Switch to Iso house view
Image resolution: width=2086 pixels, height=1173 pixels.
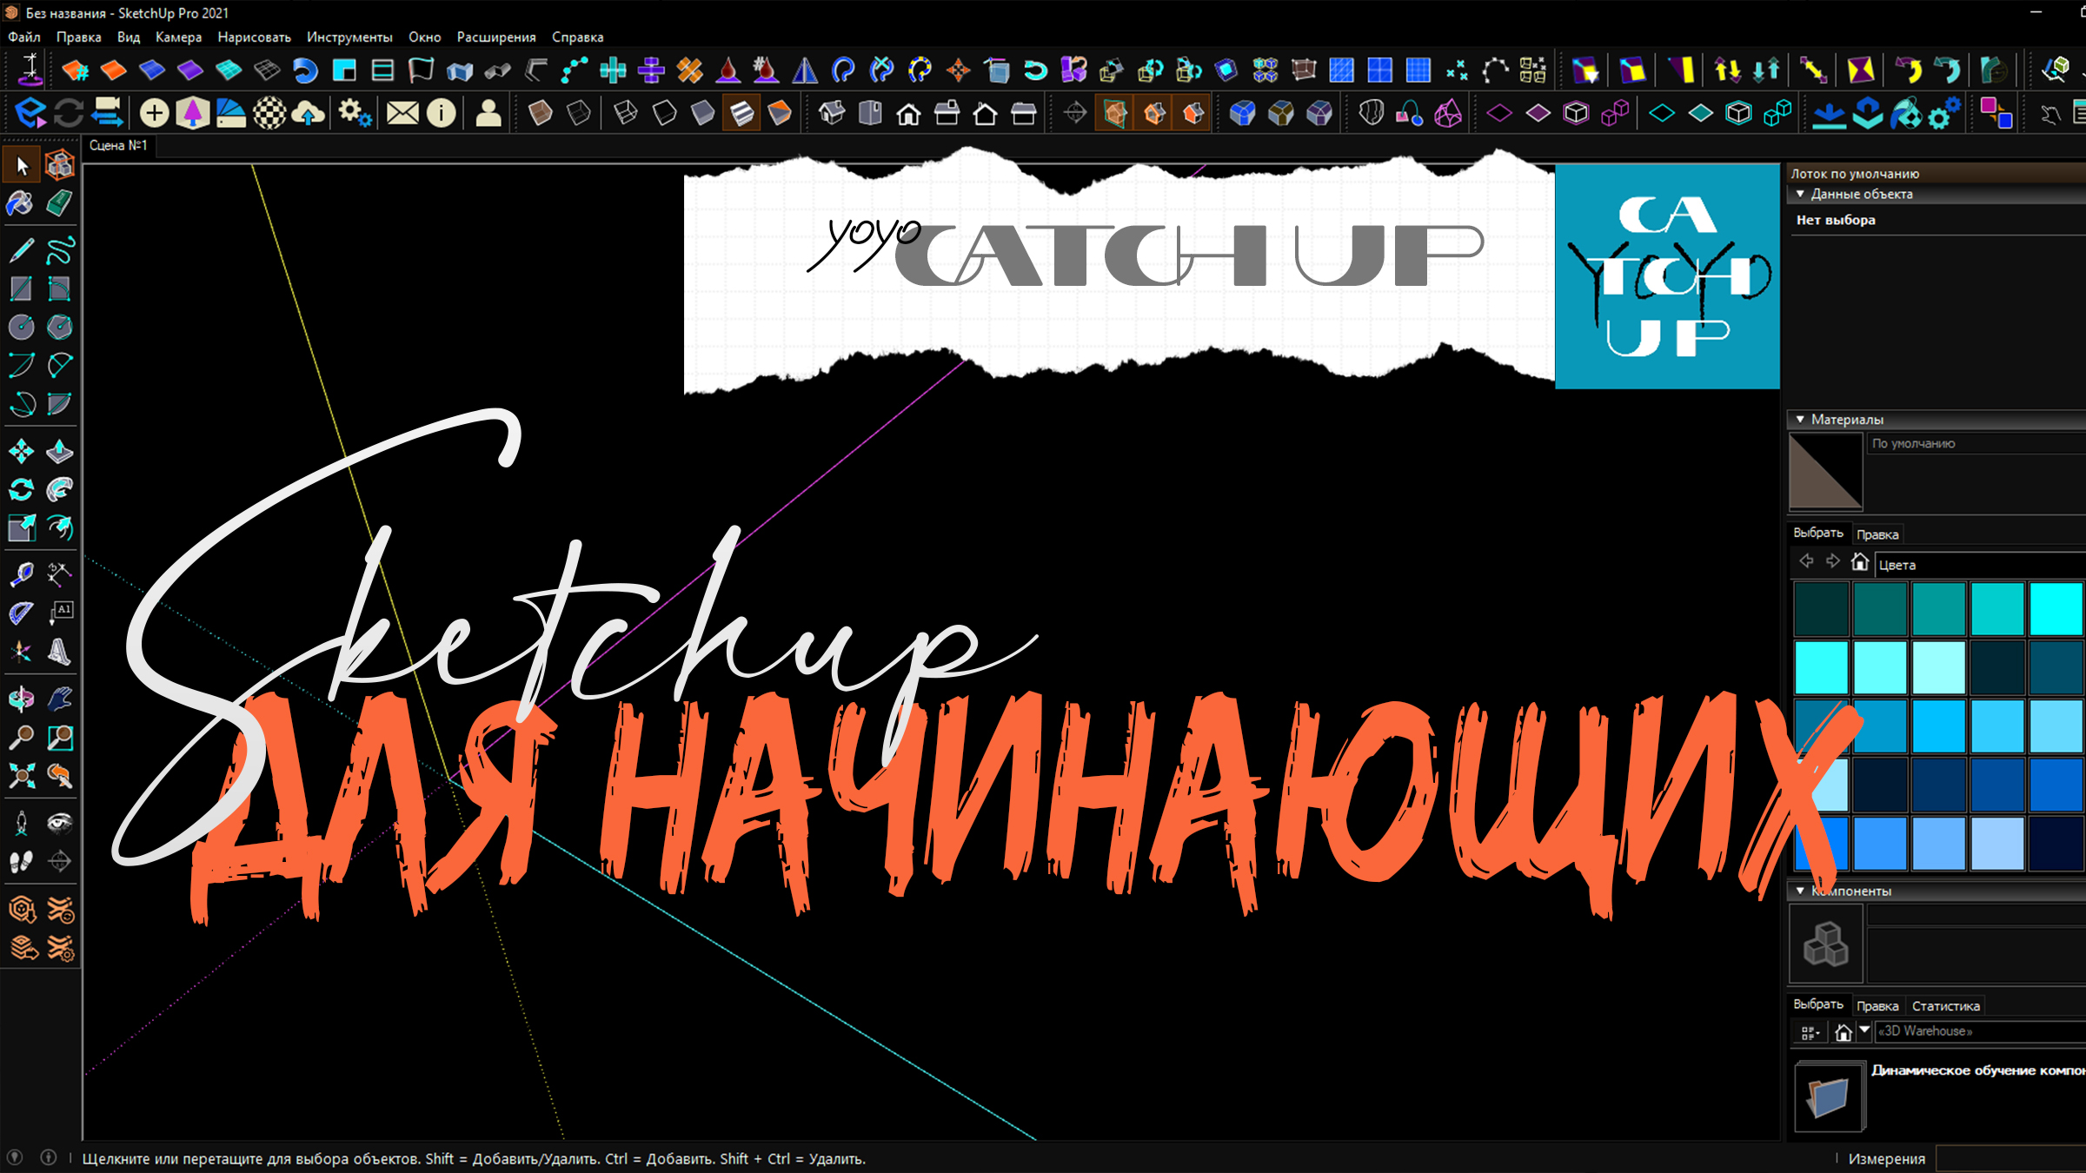coord(832,113)
